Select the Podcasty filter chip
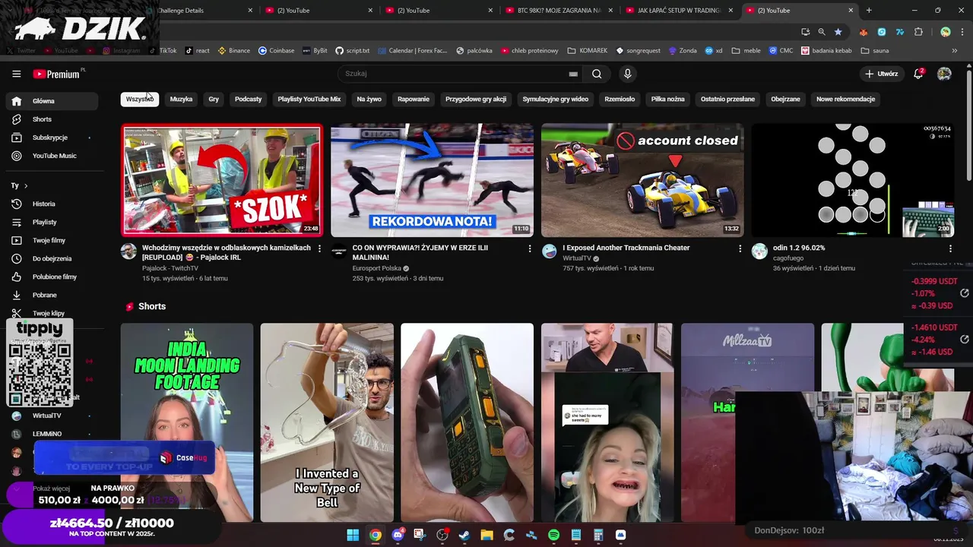 (248, 99)
